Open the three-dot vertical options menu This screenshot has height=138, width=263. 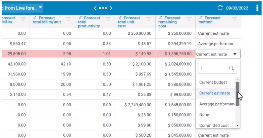pyautogui.click(x=257, y=8)
